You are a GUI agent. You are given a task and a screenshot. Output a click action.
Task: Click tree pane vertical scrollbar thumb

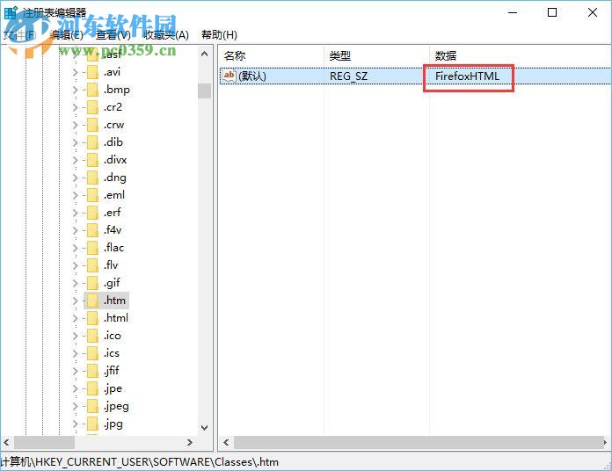205,91
